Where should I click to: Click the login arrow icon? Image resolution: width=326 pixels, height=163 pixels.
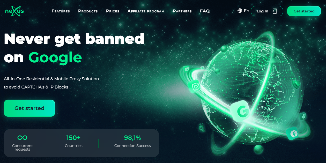point(274,11)
